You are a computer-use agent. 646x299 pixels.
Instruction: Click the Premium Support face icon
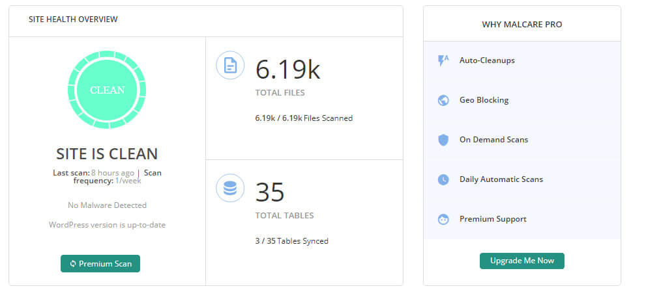pyautogui.click(x=443, y=219)
